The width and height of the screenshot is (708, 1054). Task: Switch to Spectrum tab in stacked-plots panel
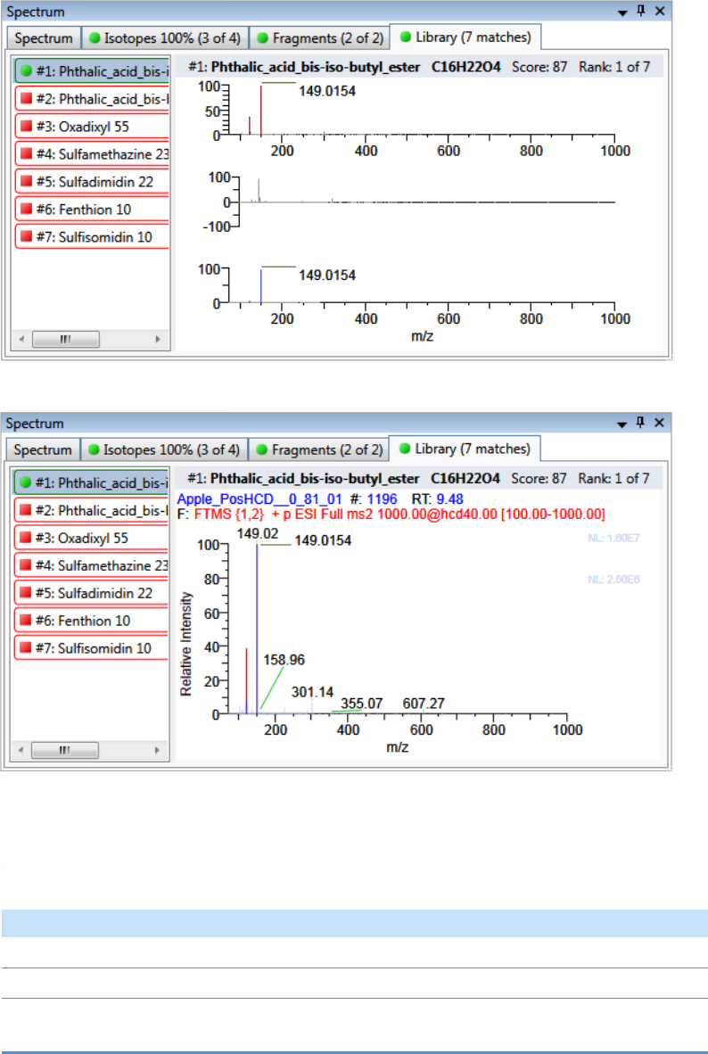(44, 38)
